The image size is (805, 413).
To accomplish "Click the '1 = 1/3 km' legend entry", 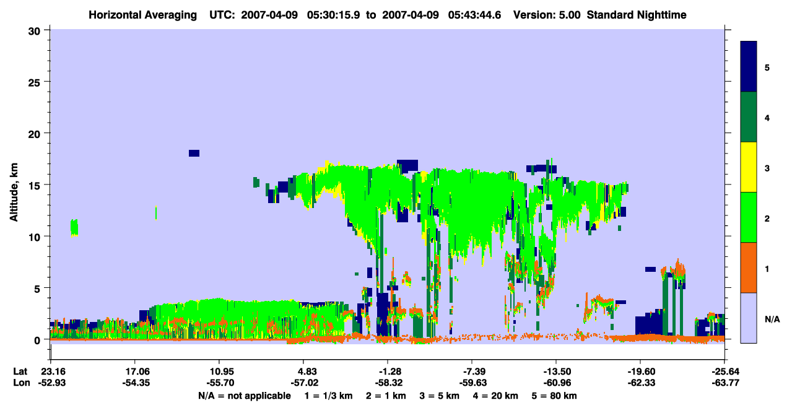I will [329, 395].
